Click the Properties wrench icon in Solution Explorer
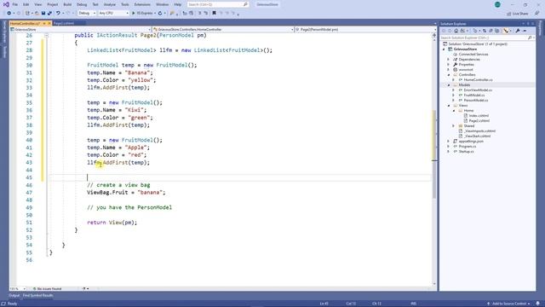 pyautogui.click(x=518, y=31)
